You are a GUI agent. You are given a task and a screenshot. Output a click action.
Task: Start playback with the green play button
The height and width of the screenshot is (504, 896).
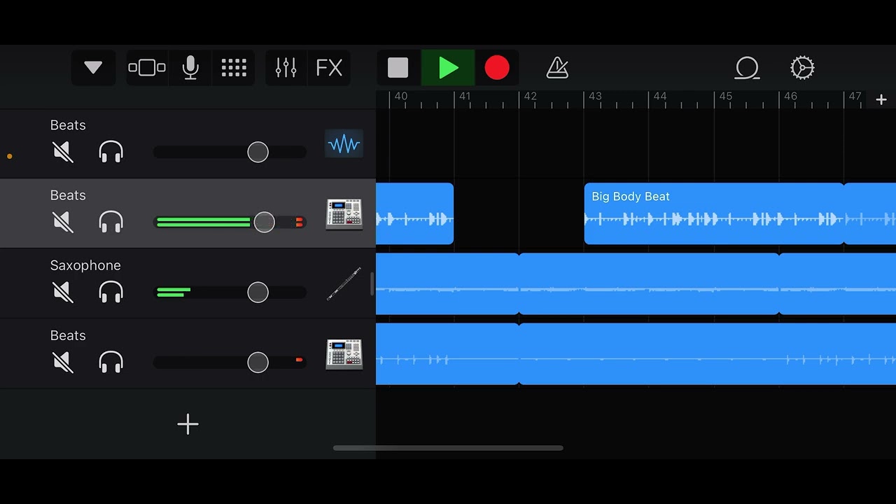coord(448,68)
